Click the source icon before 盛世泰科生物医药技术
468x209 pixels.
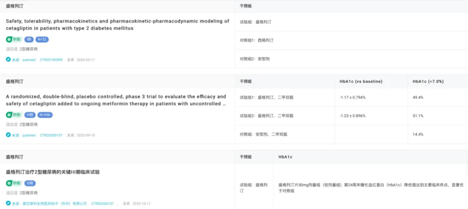point(8,203)
